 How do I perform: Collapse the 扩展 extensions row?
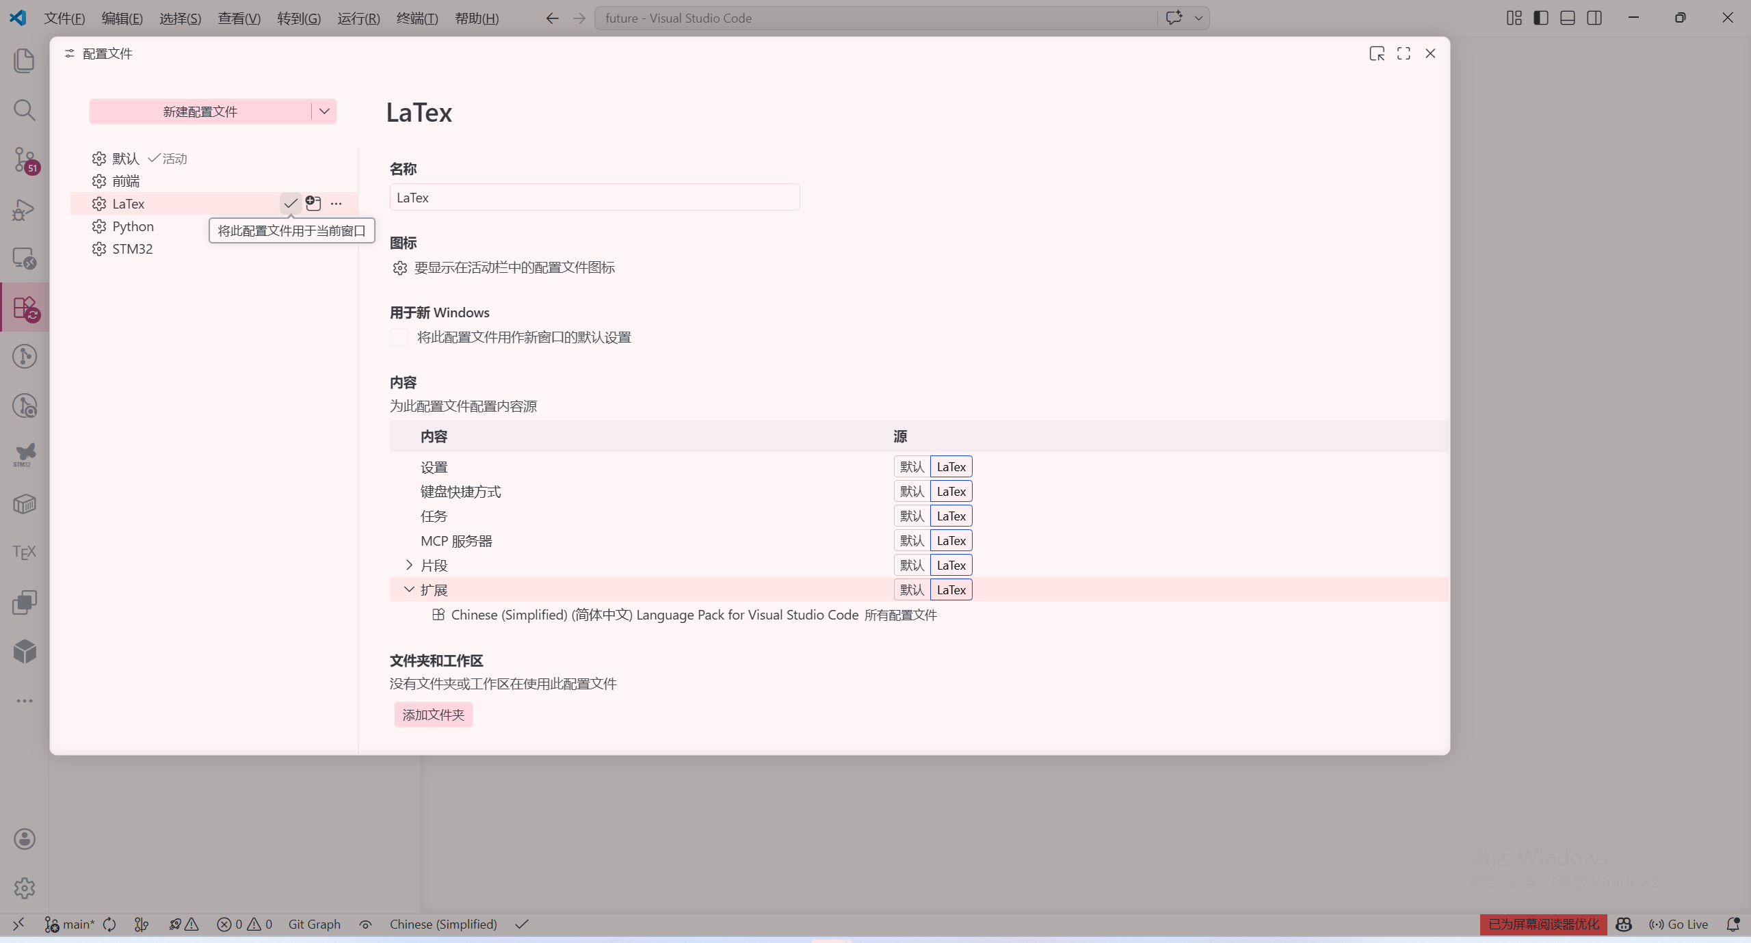tap(409, 589)
